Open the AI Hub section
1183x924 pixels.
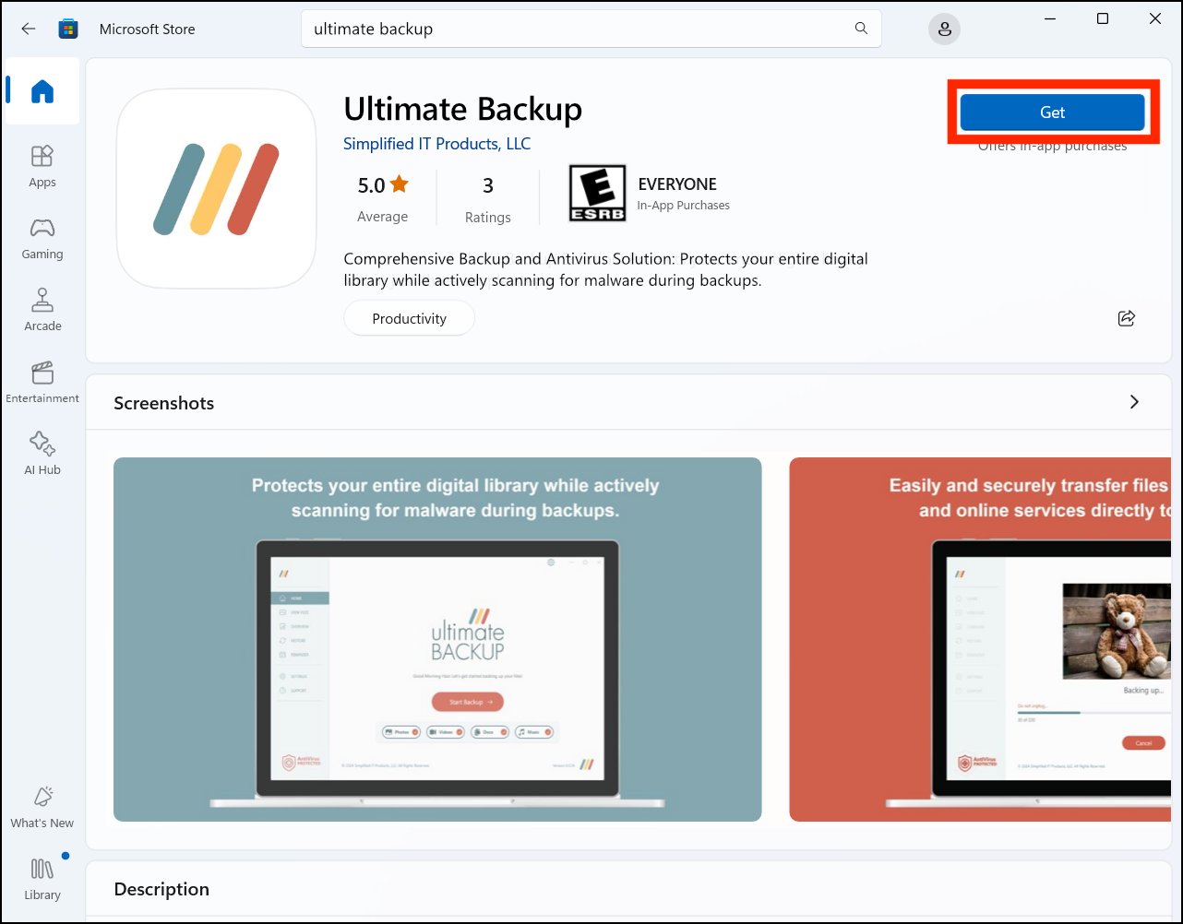[x=42, y=454]
